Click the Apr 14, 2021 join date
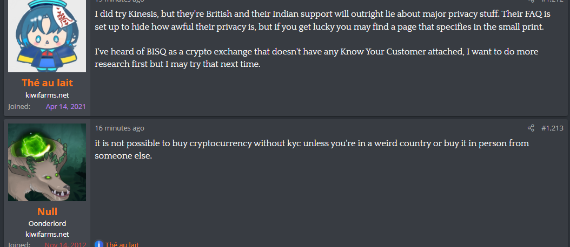570x247 pixels. [65, 106]
